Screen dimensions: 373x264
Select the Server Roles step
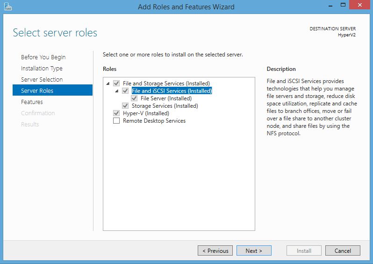pos(37,90)
